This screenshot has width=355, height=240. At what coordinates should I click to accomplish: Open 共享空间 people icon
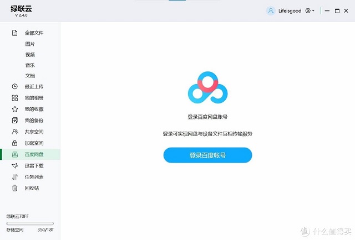click(15, 132)
